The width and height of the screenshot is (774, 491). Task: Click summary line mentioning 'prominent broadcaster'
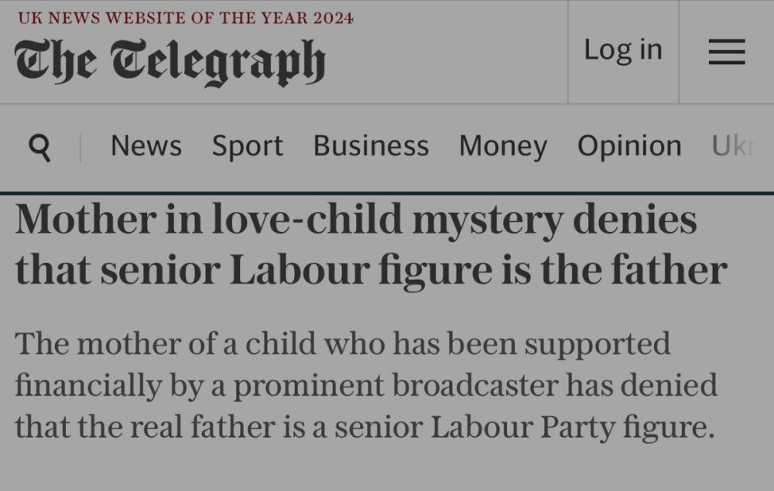click(x=366, y=384)
